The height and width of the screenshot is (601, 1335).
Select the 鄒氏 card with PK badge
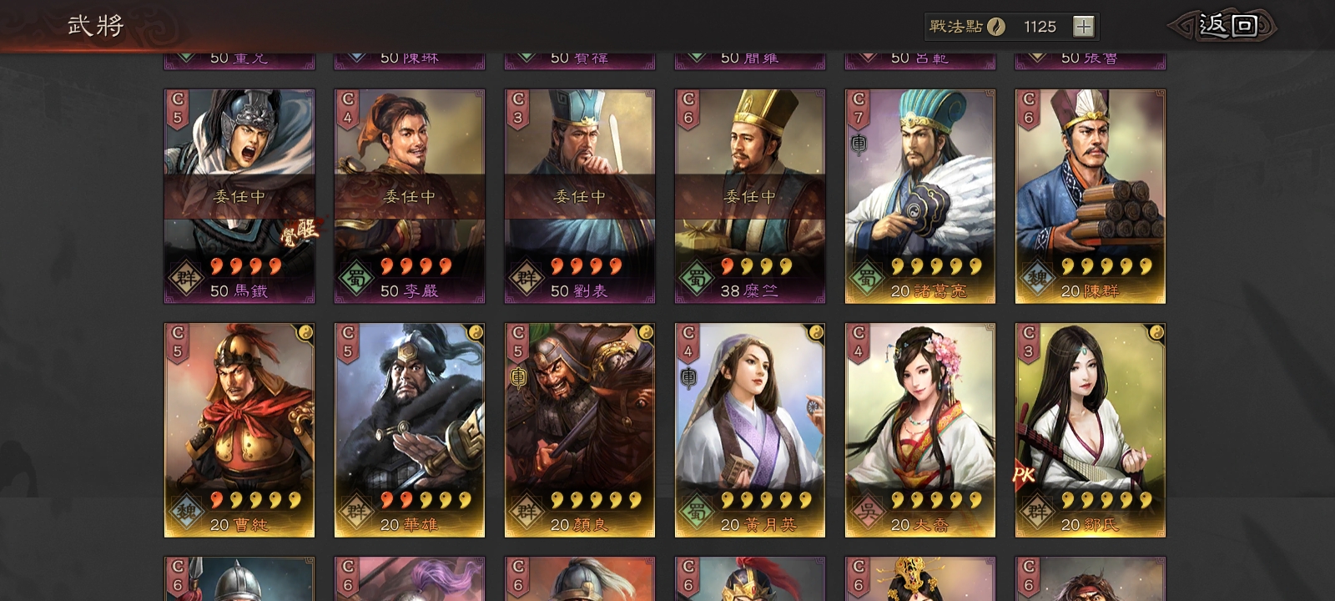(x=1091, y=430)
